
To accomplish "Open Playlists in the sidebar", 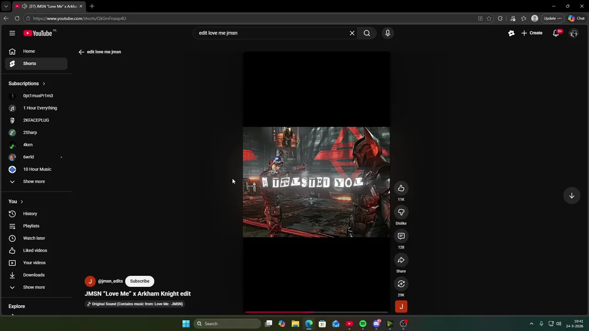I will point(36,226).
